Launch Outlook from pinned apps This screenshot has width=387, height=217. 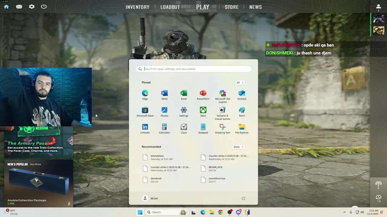(x=242, y=95)
